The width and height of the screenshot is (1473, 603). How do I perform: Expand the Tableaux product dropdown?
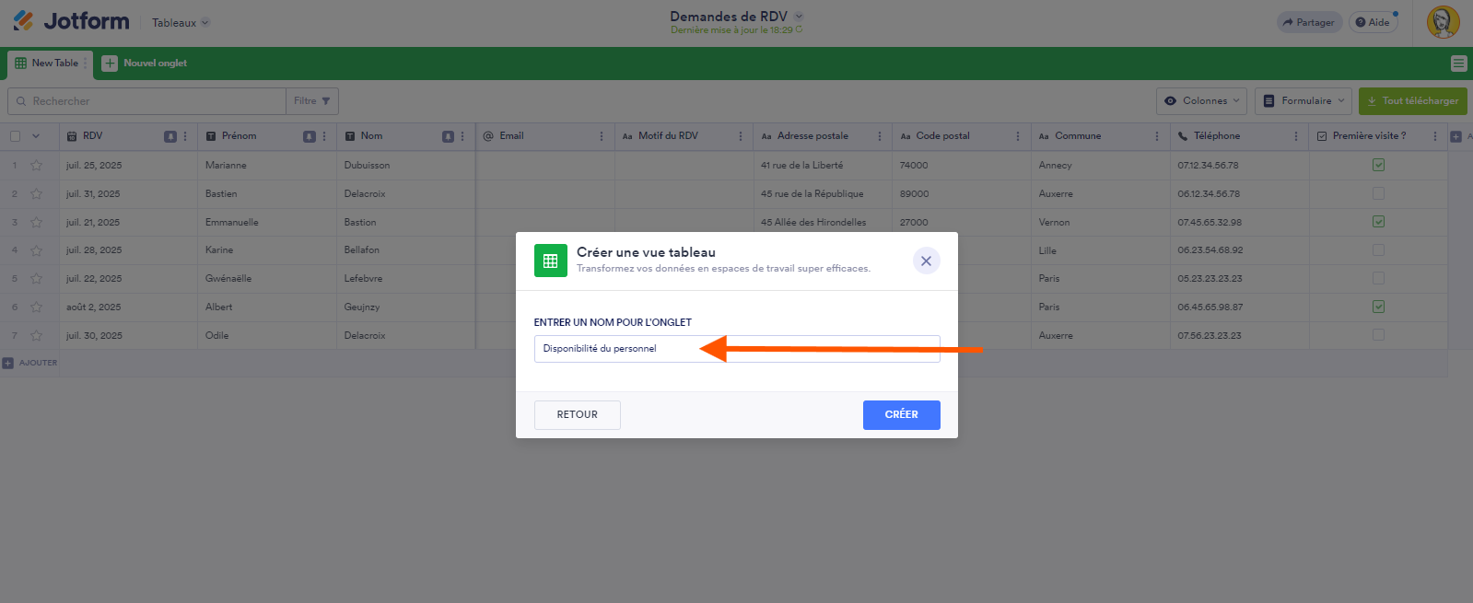point(181,23)
